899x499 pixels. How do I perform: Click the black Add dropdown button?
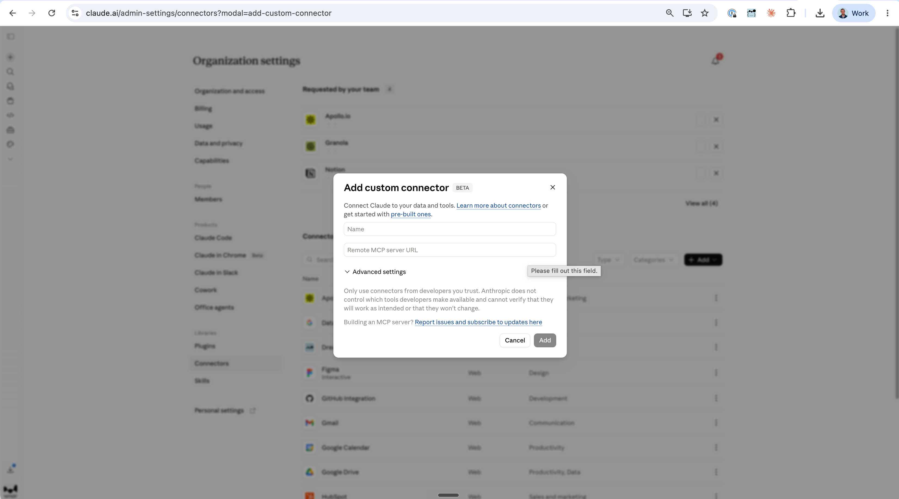point(703,260)
